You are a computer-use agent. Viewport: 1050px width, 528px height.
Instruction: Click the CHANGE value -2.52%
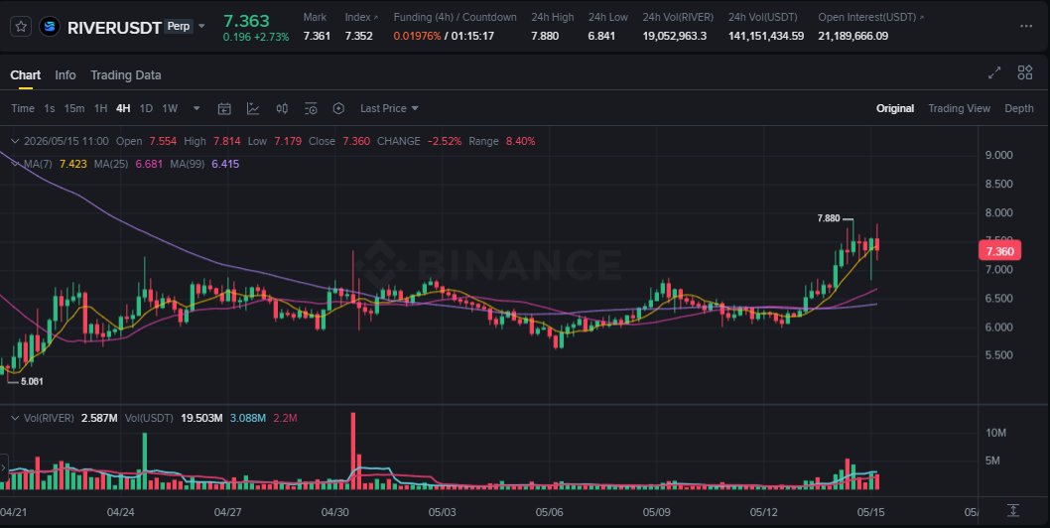(444, 141)
